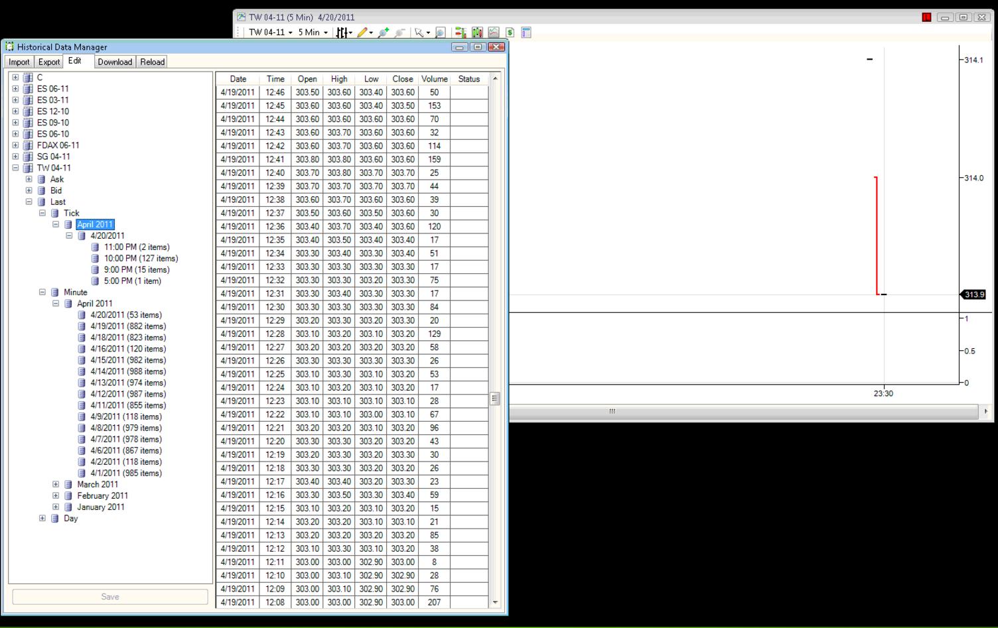The image size is (998, 628).
Task: Select the pencil drawing tools icon
Action: pos(364,32)
